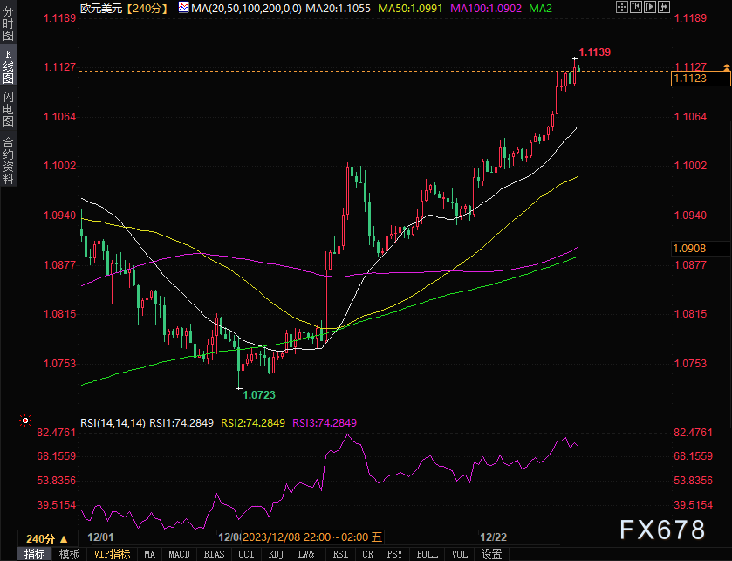The width and height of the screenshot is (732, 561).
Task: Select the 模板 tab at the bottom
Action: (70, 554)
